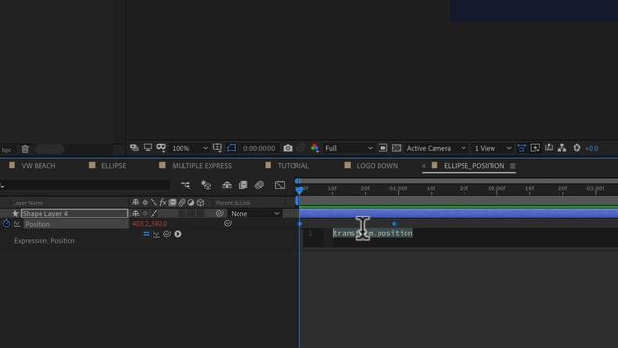Click the shy switch column header icon
The width and height of the screenshot is (618, 348).
pyautogui.click(x=135, y=202)
